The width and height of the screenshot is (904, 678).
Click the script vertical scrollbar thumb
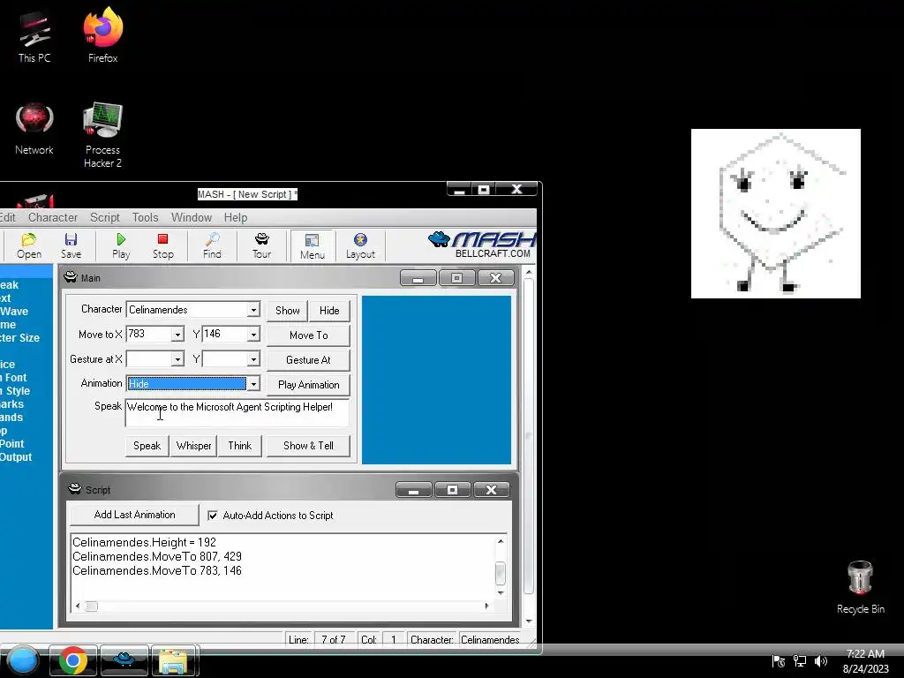click(x=501, y=572)
